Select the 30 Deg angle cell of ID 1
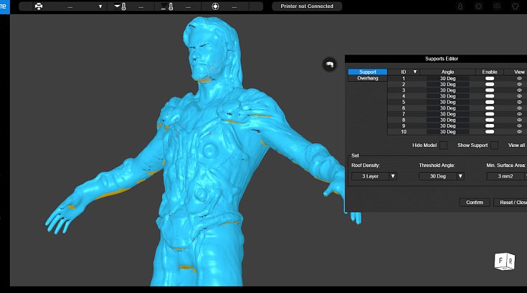This screenshot has width=527, height=293. point(447,79)
